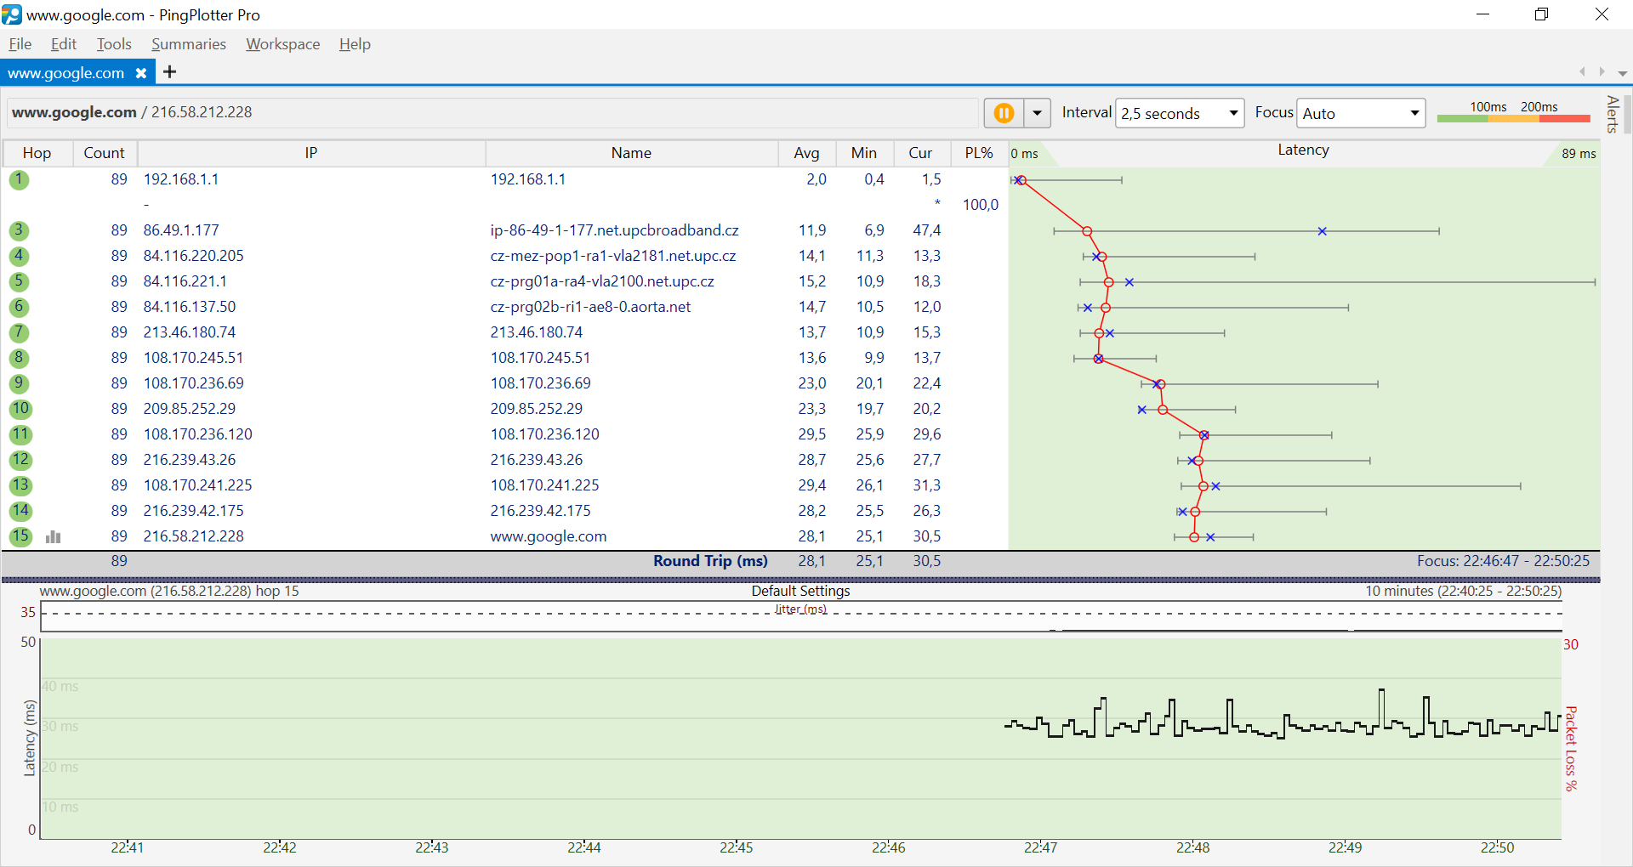
Task: Select hop 12 green circle icon
Action: 20,460
